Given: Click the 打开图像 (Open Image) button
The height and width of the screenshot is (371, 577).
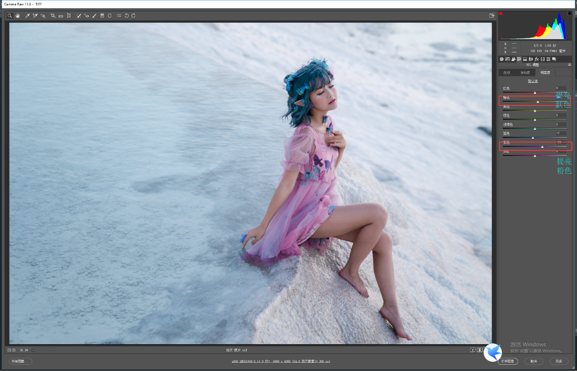Looking at the screenshot, I should (x=508, y=361).
